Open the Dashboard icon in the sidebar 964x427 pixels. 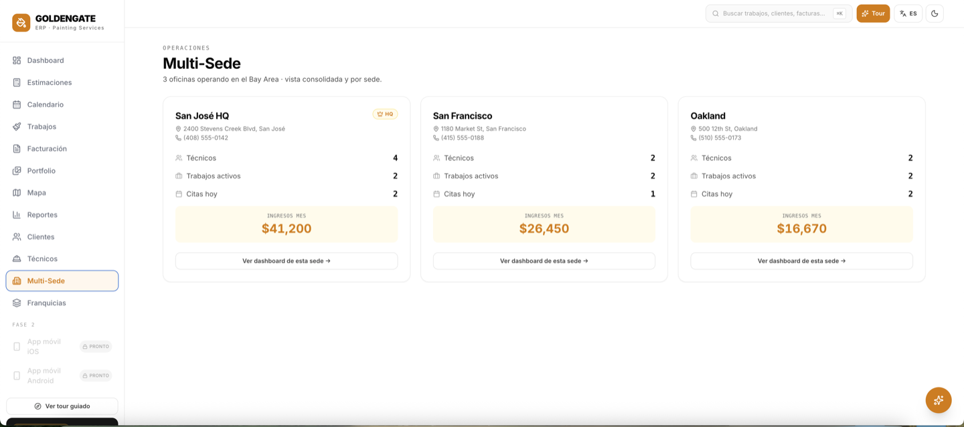[17, 60]
